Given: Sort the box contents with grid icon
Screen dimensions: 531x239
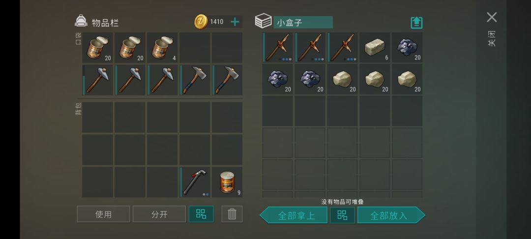Looking at the screenshot, I should pyautogui.click(x=342, y=215).
